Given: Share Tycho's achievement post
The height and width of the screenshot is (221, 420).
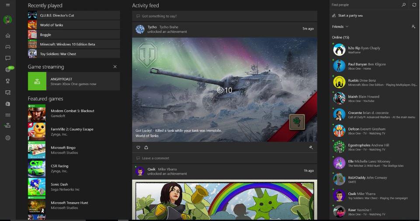Looking at the screenshot, I should point(146,147).
